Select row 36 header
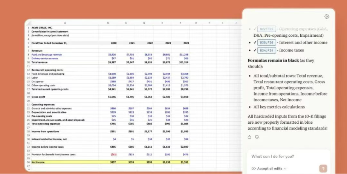347x174 pixels. (28, 162)
